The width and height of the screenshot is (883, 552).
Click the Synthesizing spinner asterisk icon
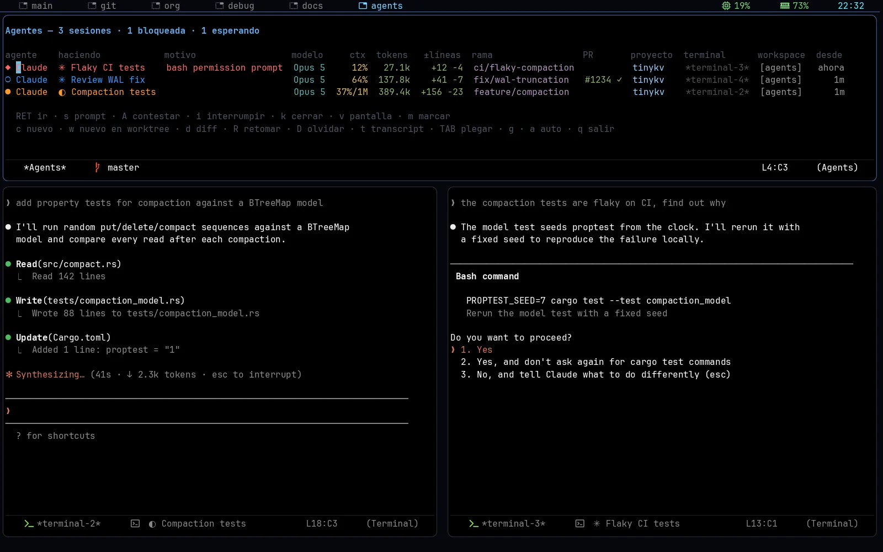(9, 374)
